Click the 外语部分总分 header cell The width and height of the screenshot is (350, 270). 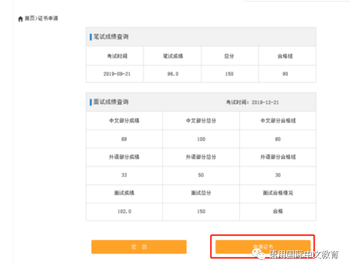pyautogui.click(x=201, y=157)
